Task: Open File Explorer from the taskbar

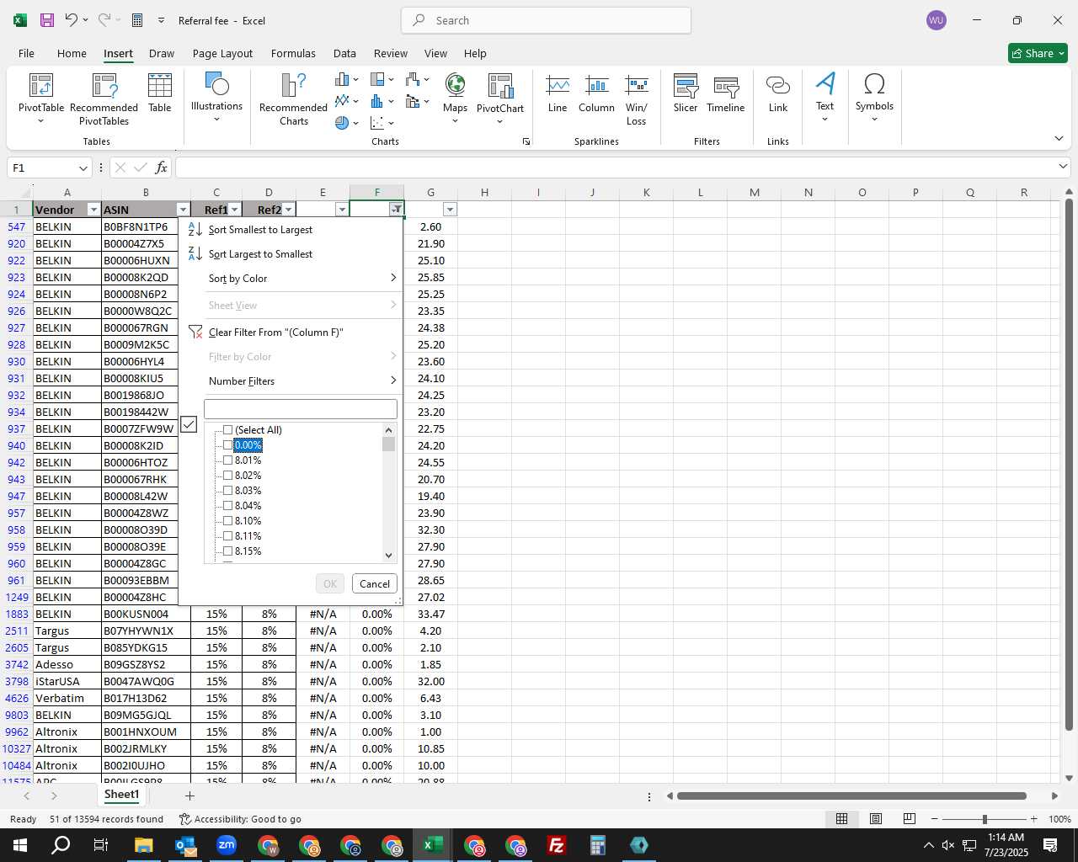Action: click(x=143, y=845)
